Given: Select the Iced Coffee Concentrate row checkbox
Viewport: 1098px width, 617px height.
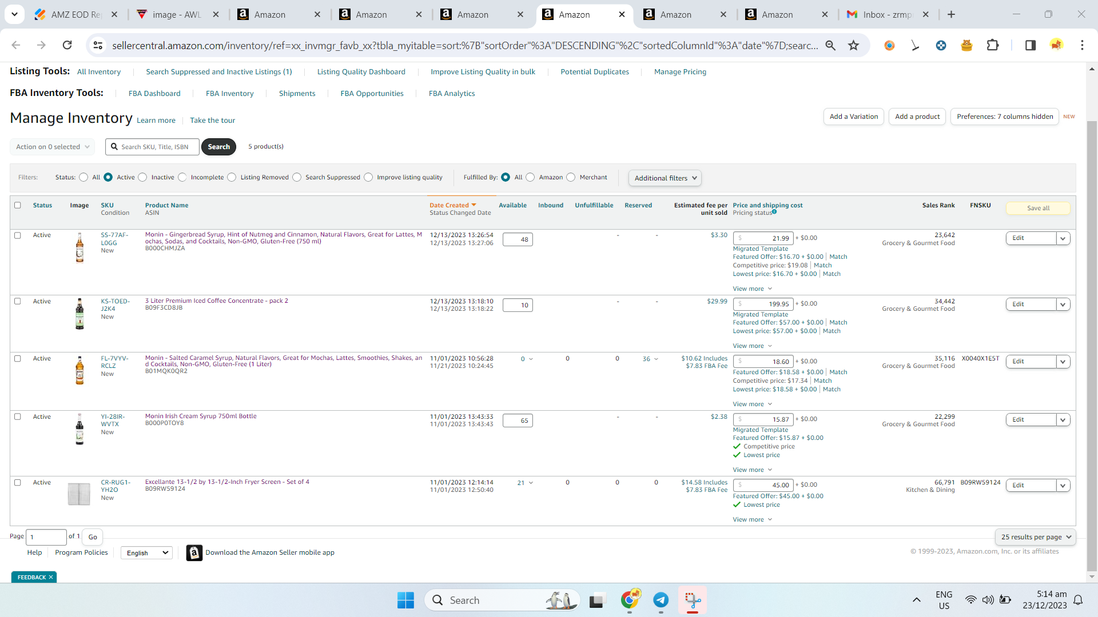Looking at the screenshot, I should (x=18, y=301).
